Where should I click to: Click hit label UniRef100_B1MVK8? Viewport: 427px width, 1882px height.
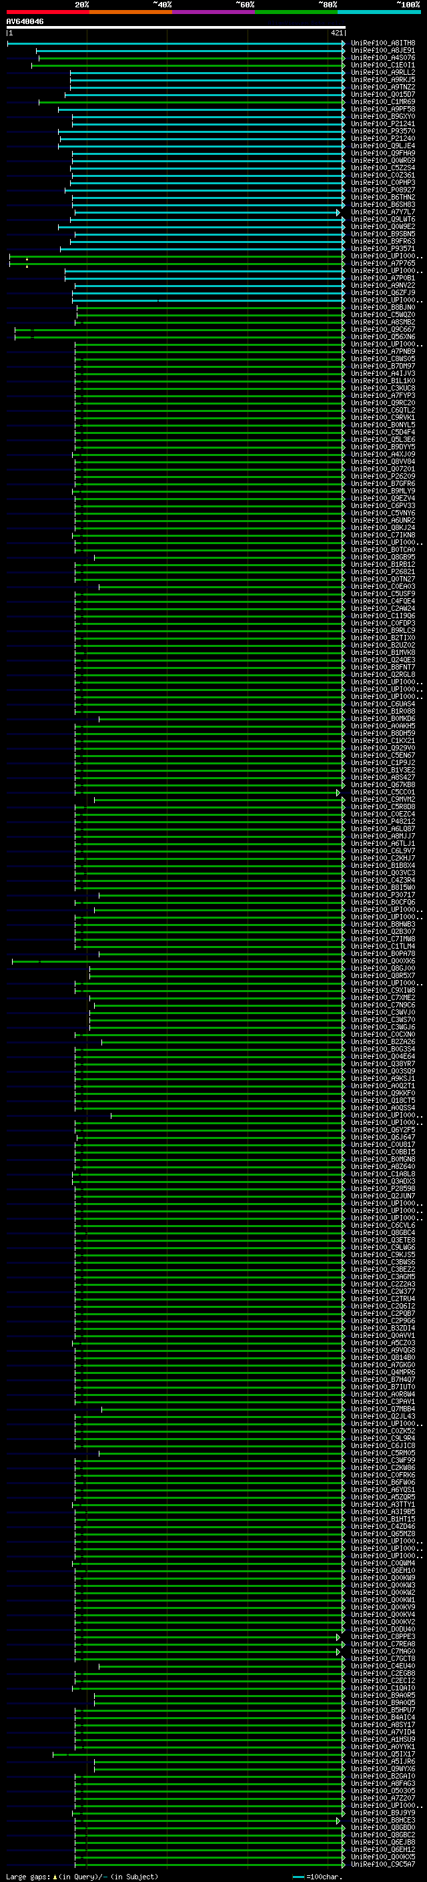pos(383,652)
